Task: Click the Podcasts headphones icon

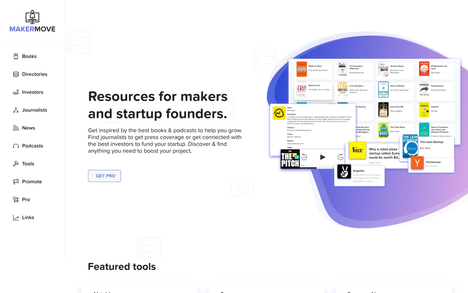Action: coord(16,146)
